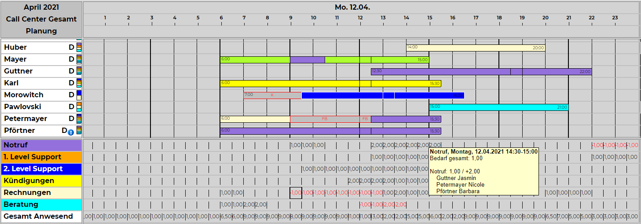
Task: Open Petermayer's skill color stack icon
Action: pyautogui.click(x=79, y=119)
